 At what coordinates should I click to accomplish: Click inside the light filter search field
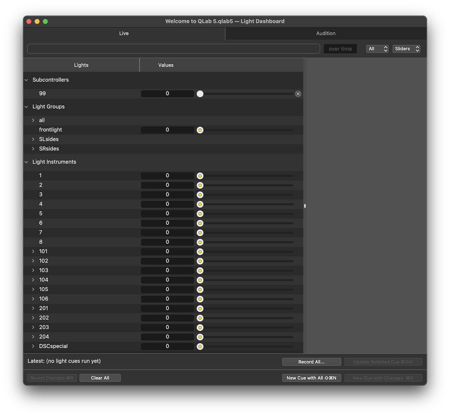coord(173,49)
